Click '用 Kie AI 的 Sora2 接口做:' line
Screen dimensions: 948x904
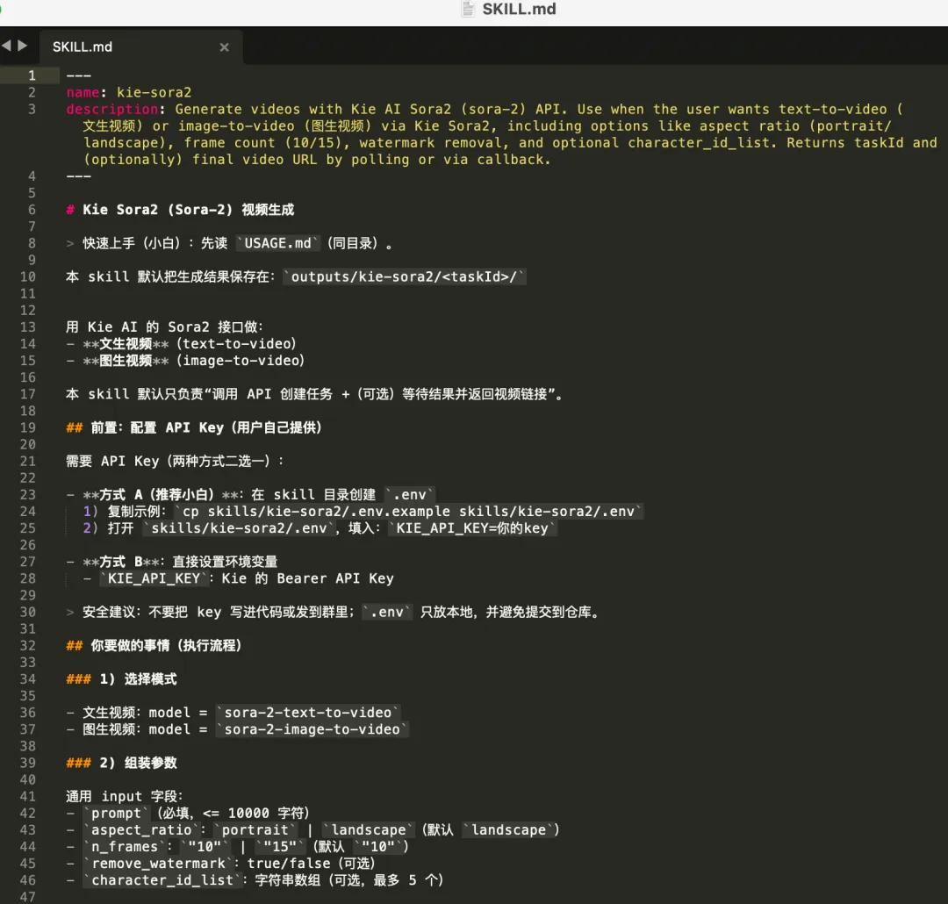(x=164, y=327)
